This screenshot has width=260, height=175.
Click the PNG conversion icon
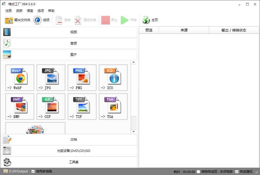tap(82, 77)
